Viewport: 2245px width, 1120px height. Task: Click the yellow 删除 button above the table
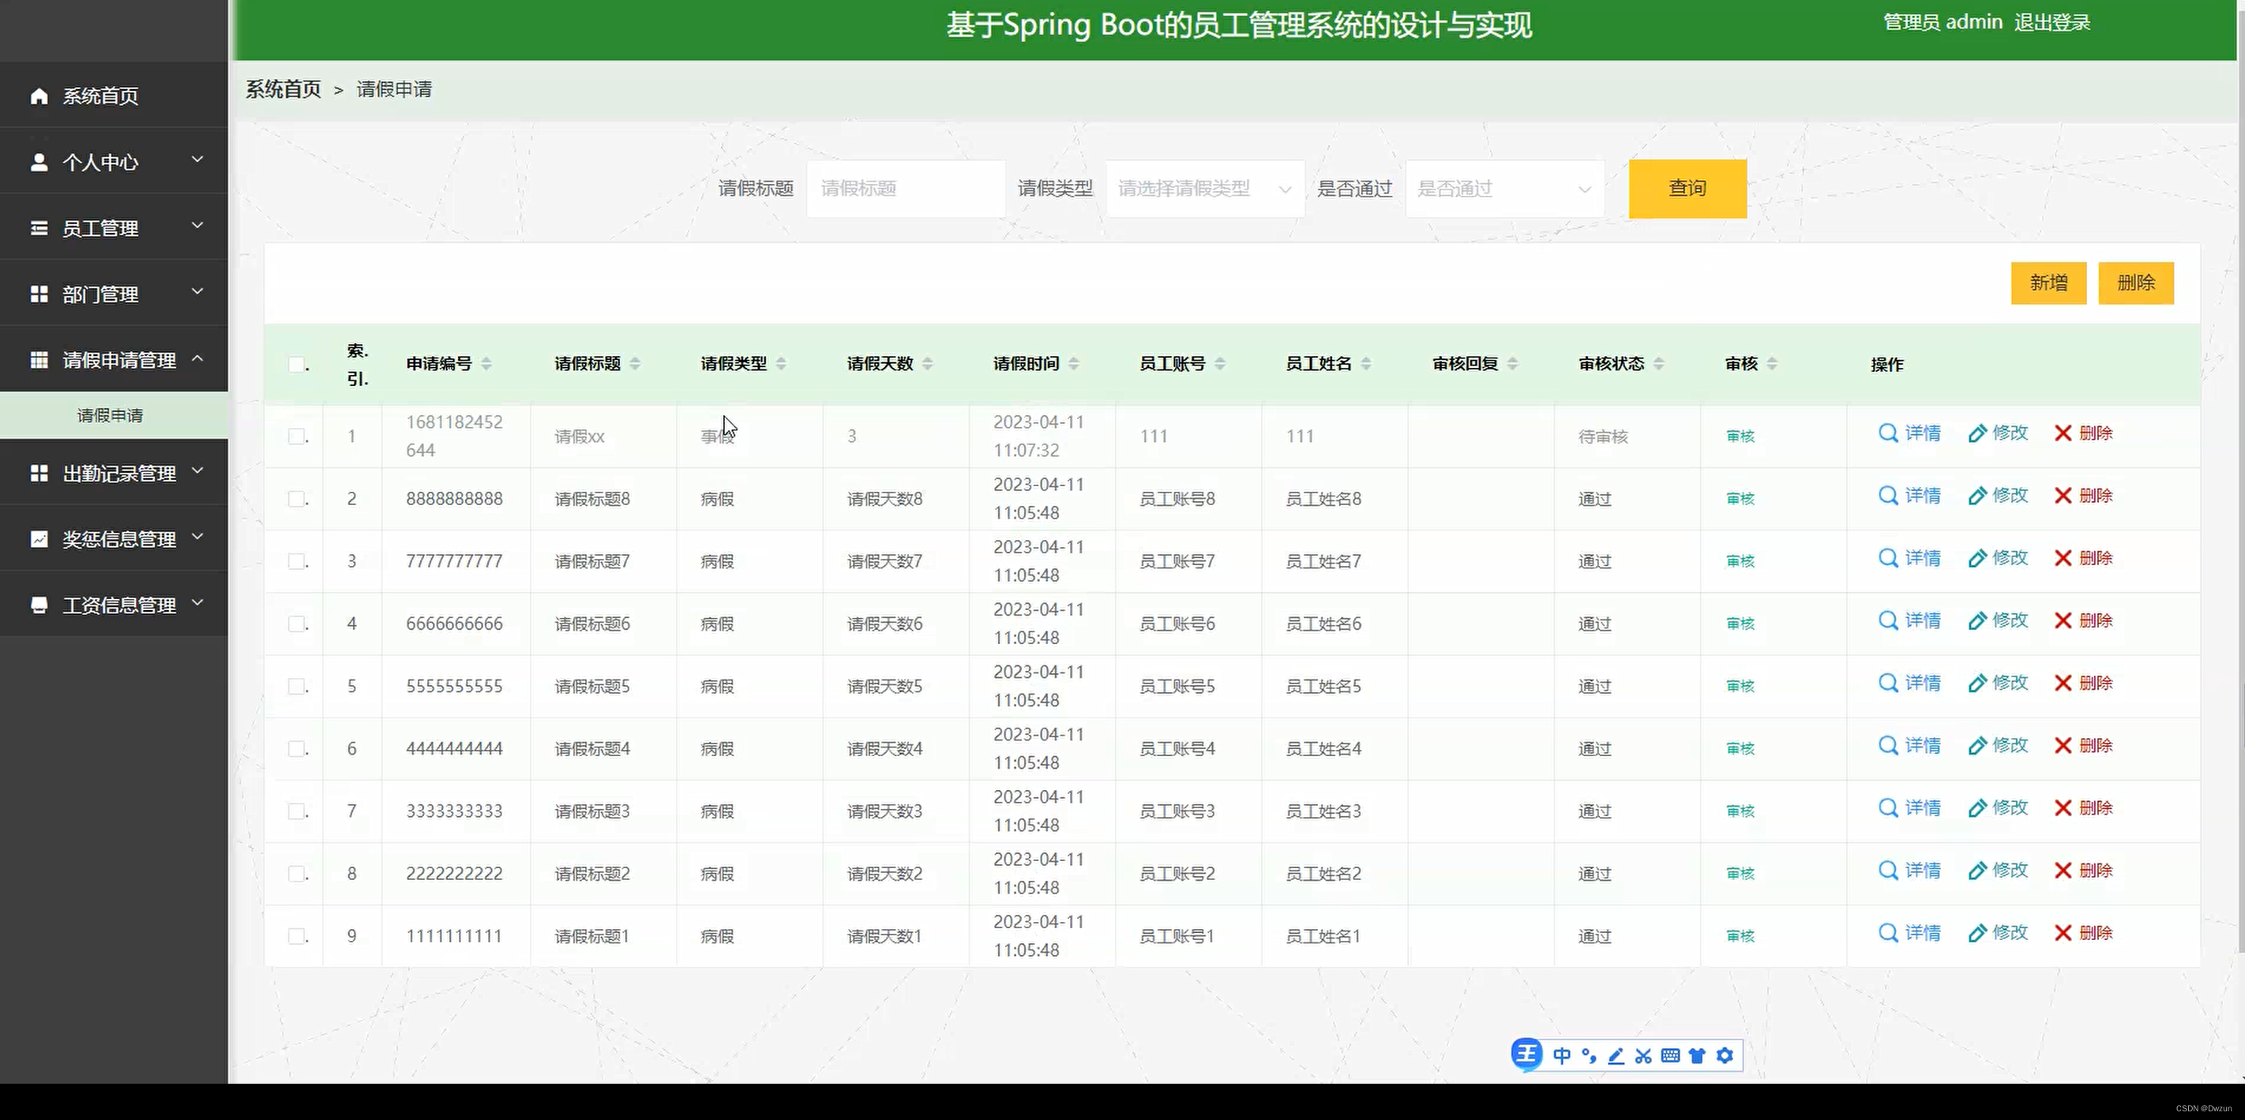[x=2135, y=283]
